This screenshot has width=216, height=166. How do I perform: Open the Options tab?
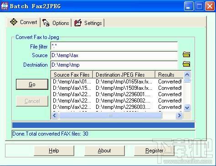click(x=56, y=23)
